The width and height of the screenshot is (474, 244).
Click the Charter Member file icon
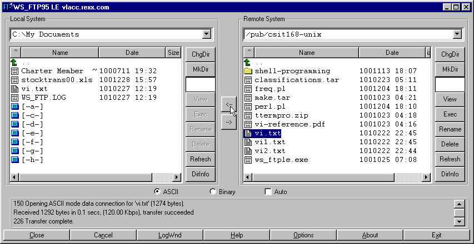(14, 71)
